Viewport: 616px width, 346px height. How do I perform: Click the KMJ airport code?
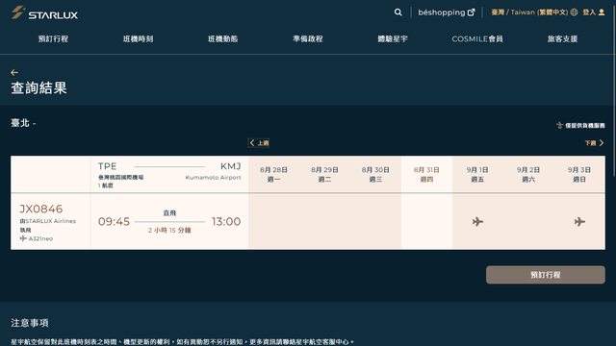[231, 166]
